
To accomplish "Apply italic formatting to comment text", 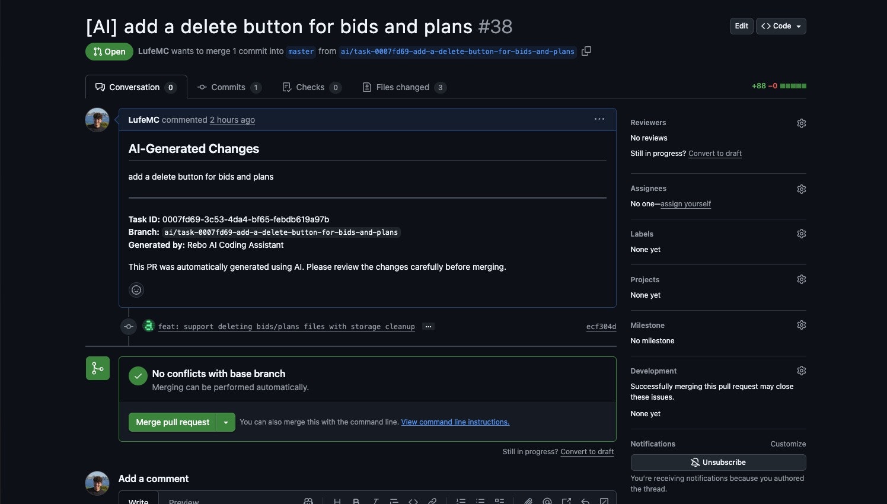I will (375, 501).
